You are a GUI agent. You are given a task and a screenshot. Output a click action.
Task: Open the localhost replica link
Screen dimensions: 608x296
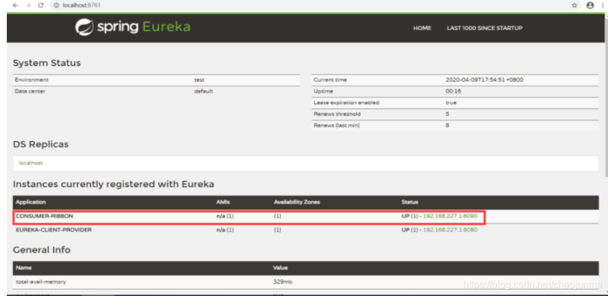click(31, 163)
